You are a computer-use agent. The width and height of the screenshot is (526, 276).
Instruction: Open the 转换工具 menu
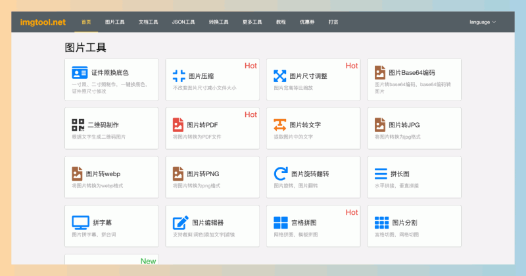tap(218, 22)
